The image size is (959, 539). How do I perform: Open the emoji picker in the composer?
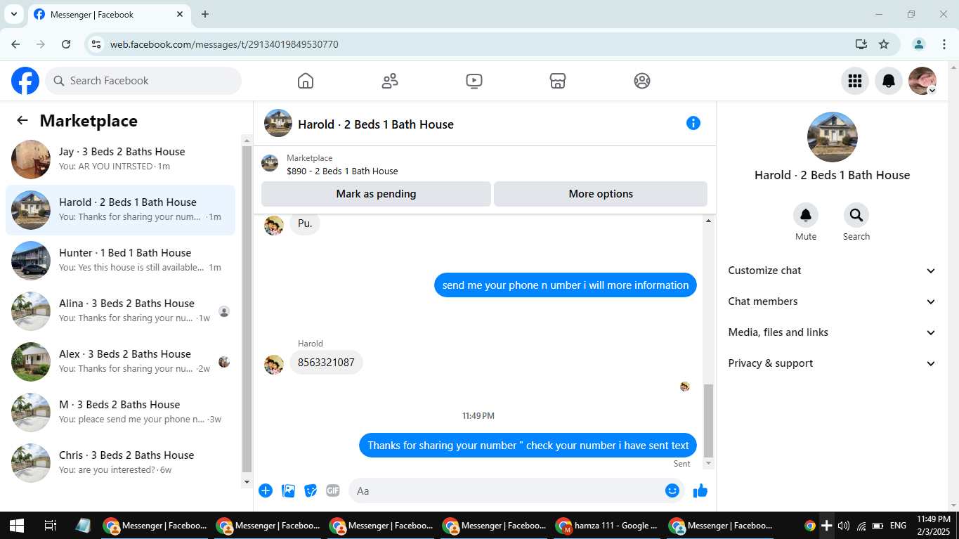coord(672,491)
